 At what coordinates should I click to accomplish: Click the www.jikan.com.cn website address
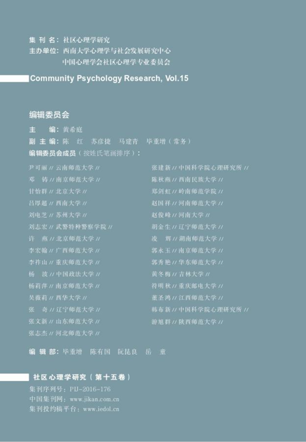point(94,399)
